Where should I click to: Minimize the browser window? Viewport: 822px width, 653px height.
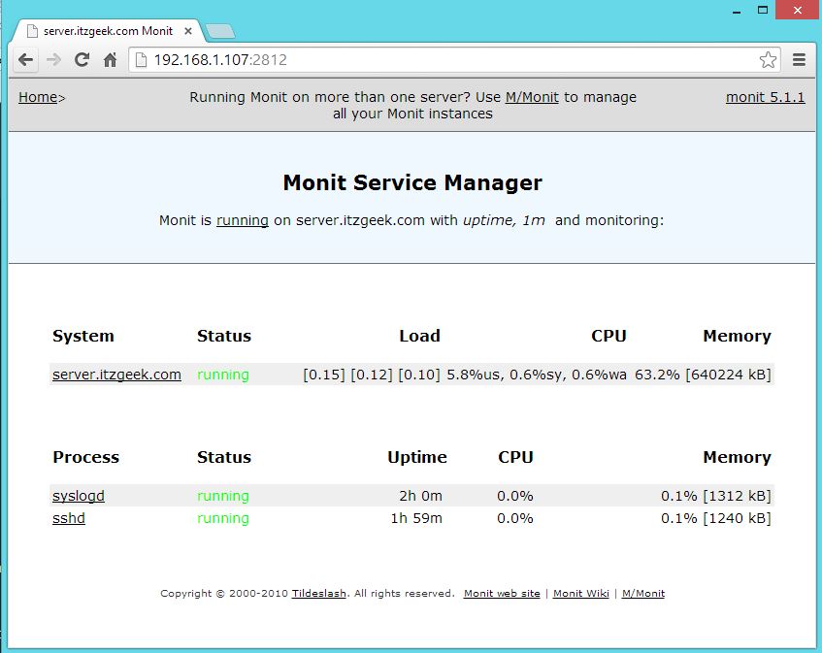point(737,10)
